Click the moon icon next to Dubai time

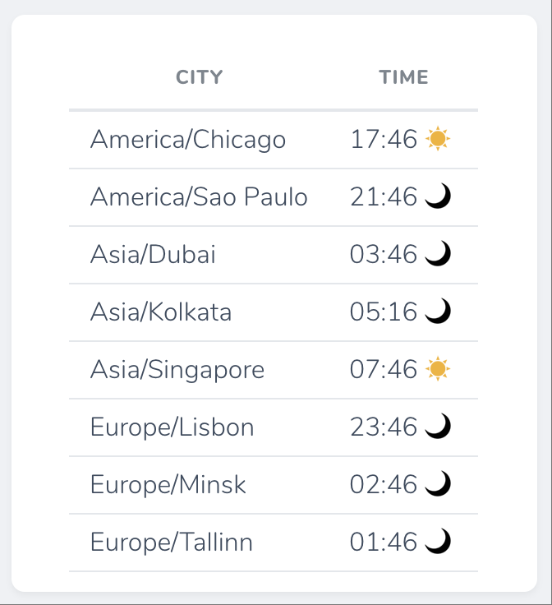coord(438,253)
